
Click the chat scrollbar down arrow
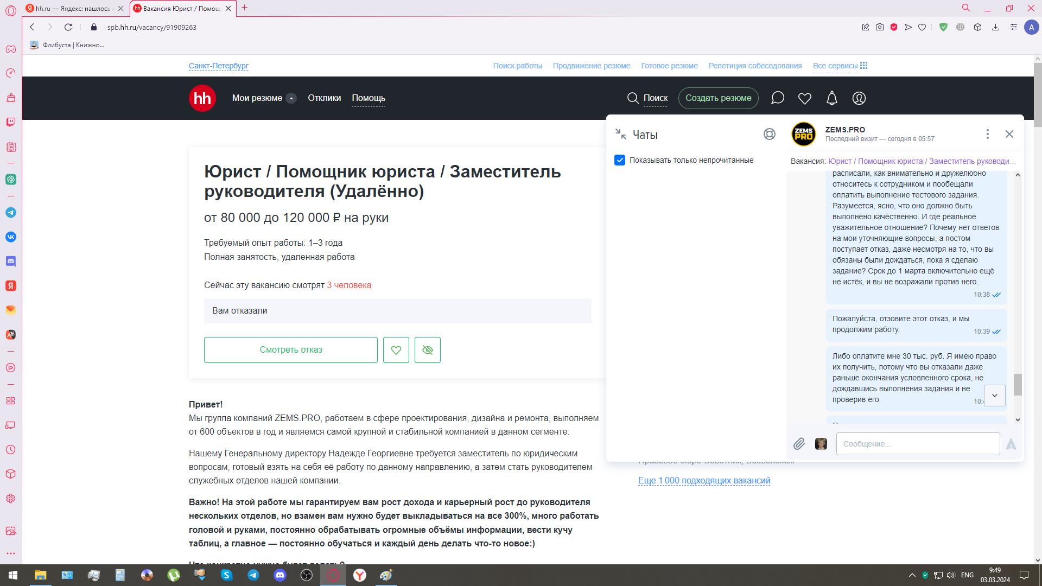coord(1018,419)
